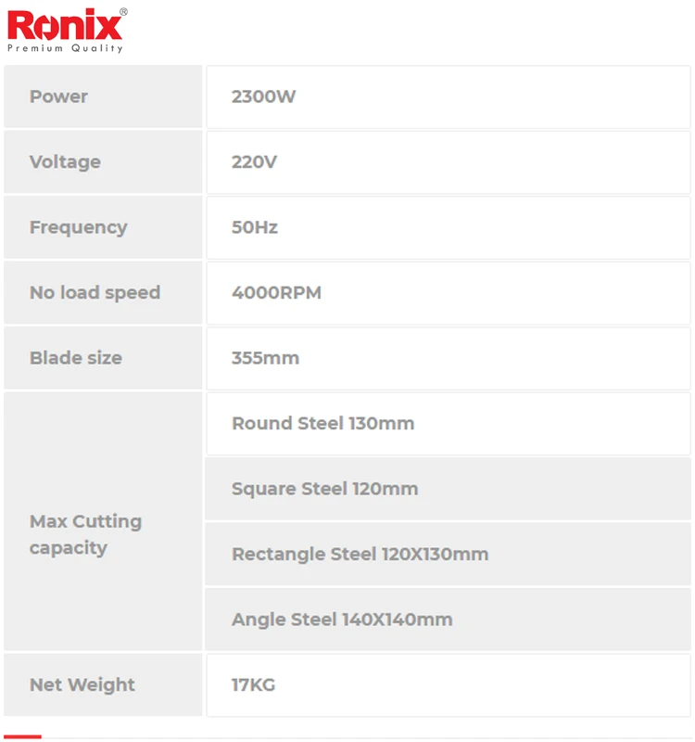Click the 355mm value cell
The image size is (695, 742).
[449, 358]
